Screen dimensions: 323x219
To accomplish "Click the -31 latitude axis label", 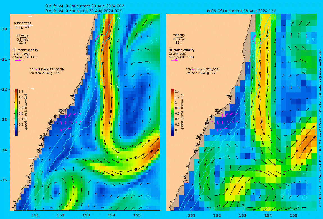I will click(4, 60).
